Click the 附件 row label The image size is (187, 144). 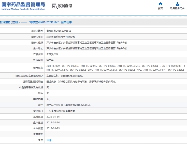click(x=40, y=93)
